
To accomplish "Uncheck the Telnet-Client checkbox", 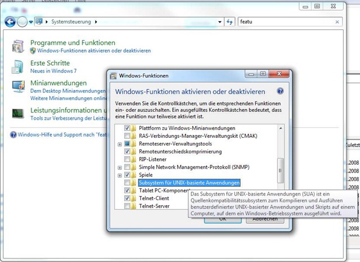I will tap(127, 198).
